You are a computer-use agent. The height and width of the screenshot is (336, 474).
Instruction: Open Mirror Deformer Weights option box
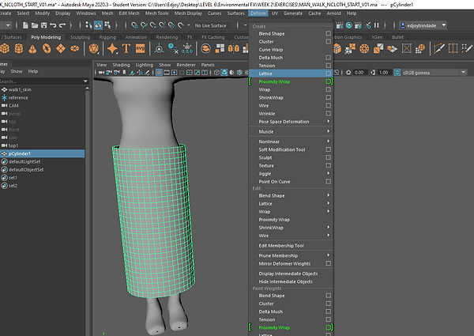329,263
